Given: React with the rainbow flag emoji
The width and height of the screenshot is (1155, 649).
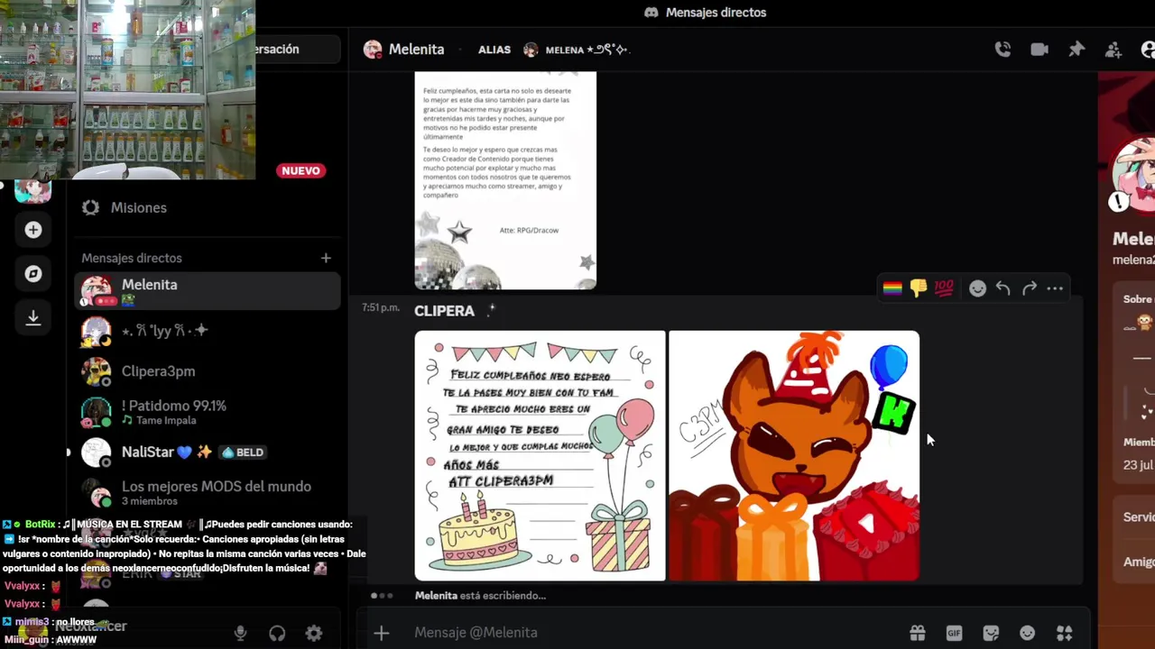Looking at the screenshot, I should pos(892,288).
